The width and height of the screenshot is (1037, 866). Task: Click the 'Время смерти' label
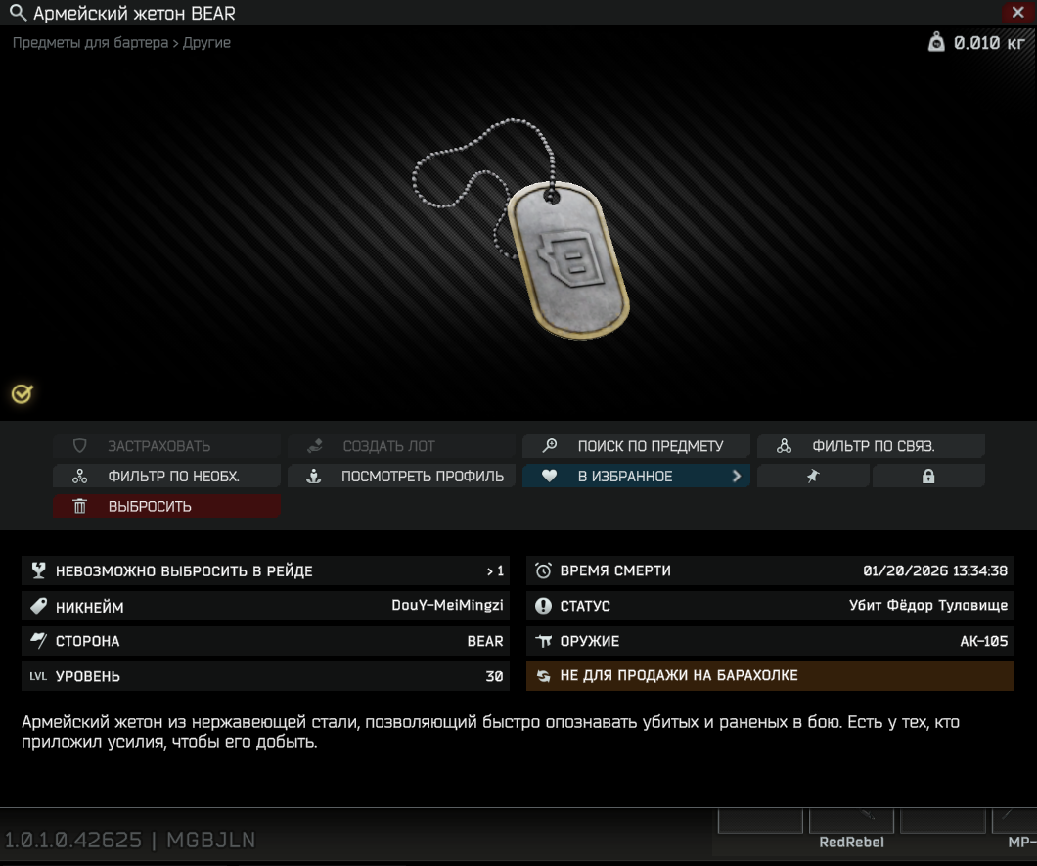615,570
